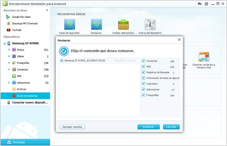Open the feedback chat icon in title bar

[200, 4]
